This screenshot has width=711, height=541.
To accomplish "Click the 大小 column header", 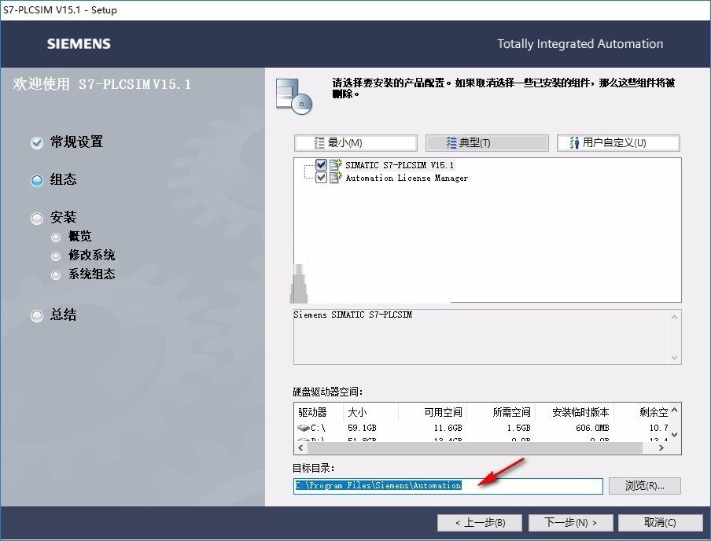I will click(370, 412).
